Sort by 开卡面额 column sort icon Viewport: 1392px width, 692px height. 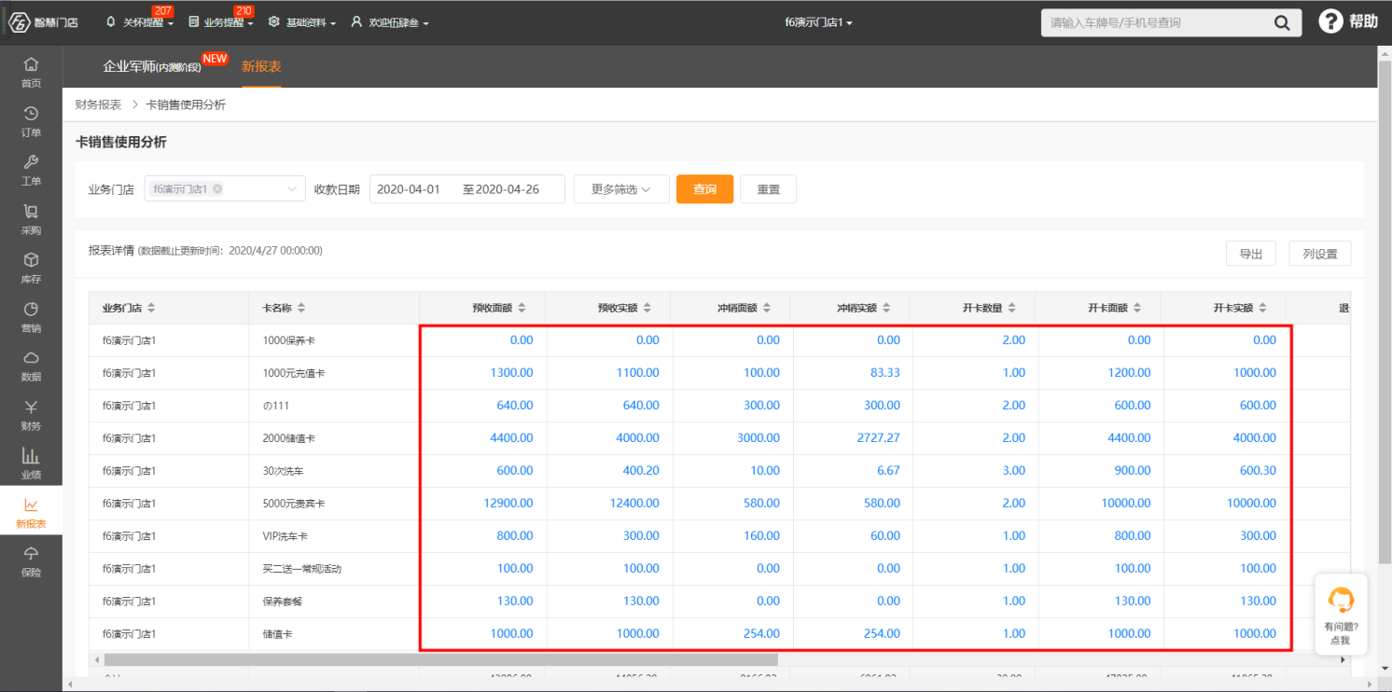(1137, 308)
